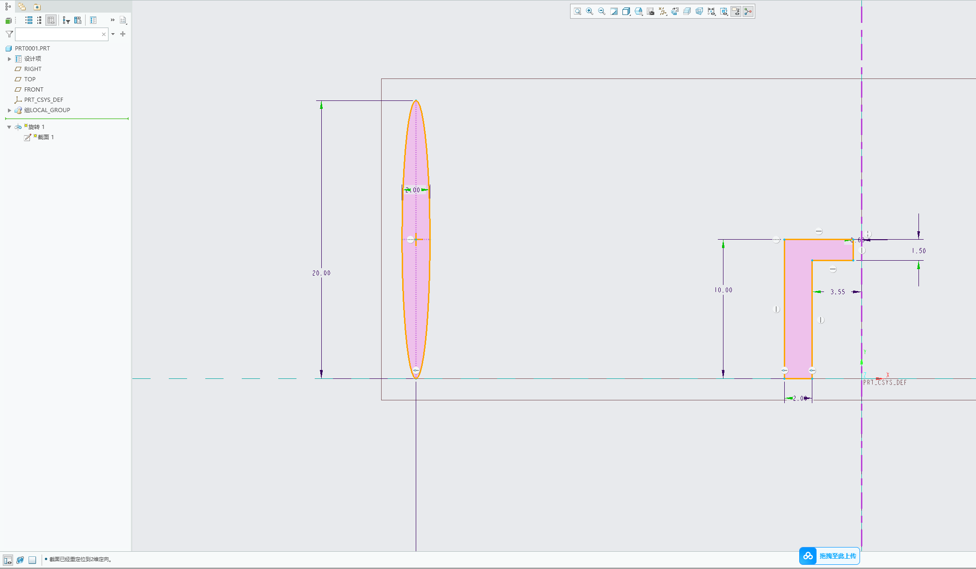The image size is (976, 569).
Task: Click the Zoom In magnifier icon
Action: pyautogui.click(x=590, y=11)
